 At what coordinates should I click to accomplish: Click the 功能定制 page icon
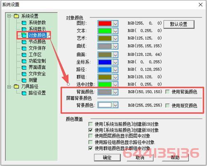pos(24,61)
